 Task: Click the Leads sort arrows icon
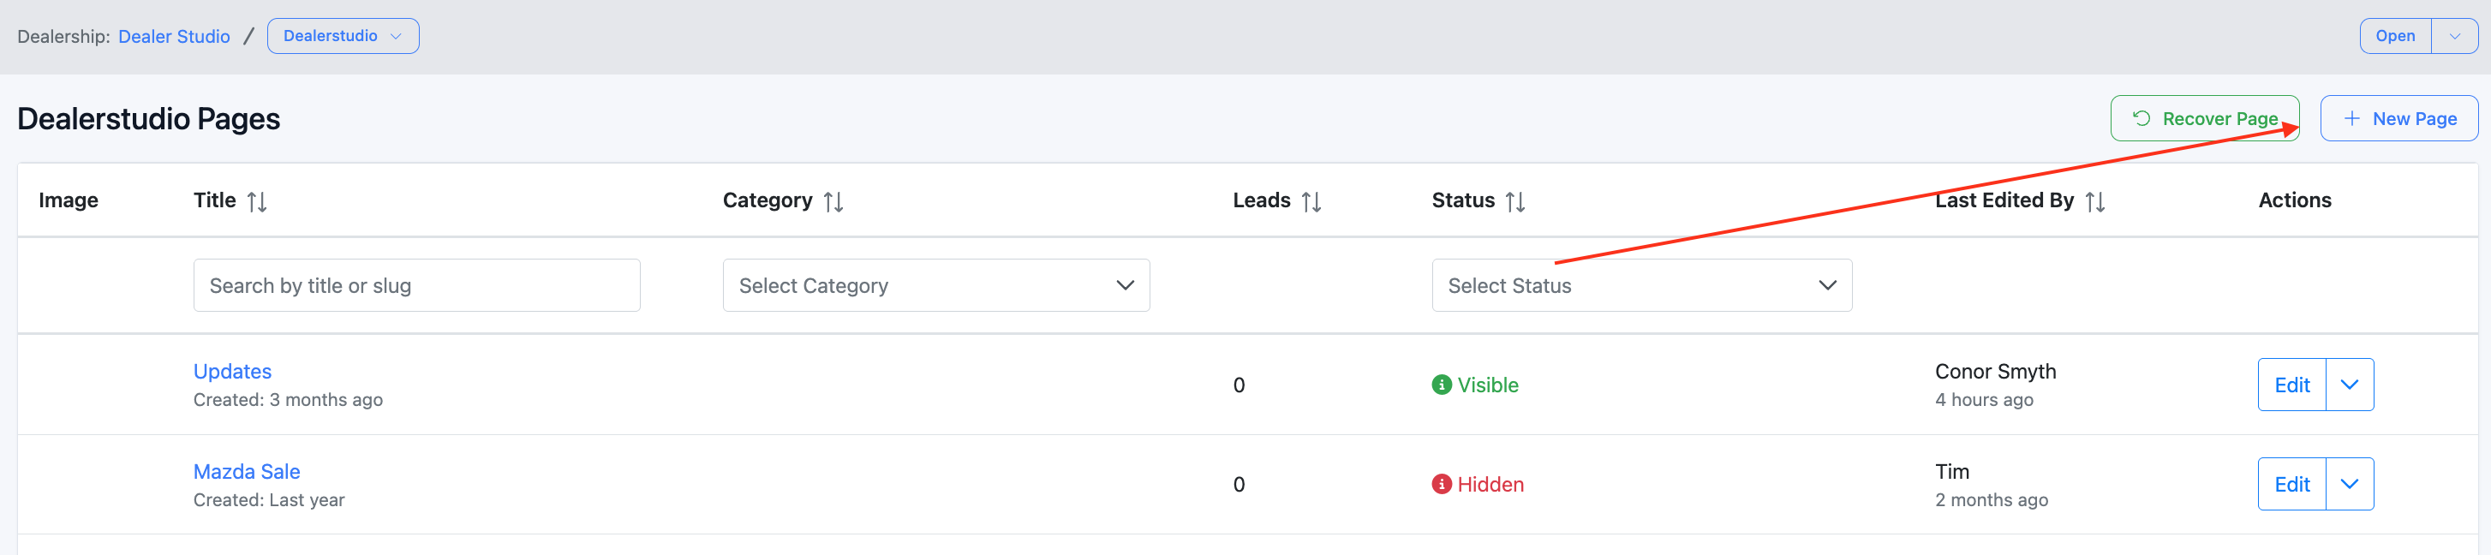pos(1311,201)
